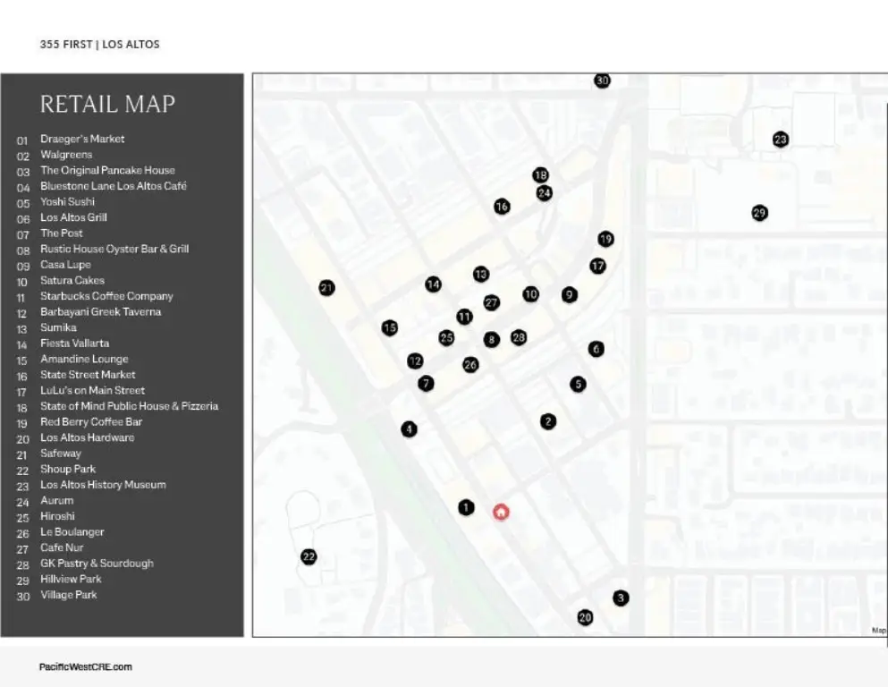The image size is (888, 687).
Task: Click map pin number 15
Action: pyautogui.click(x=389, y=328)
